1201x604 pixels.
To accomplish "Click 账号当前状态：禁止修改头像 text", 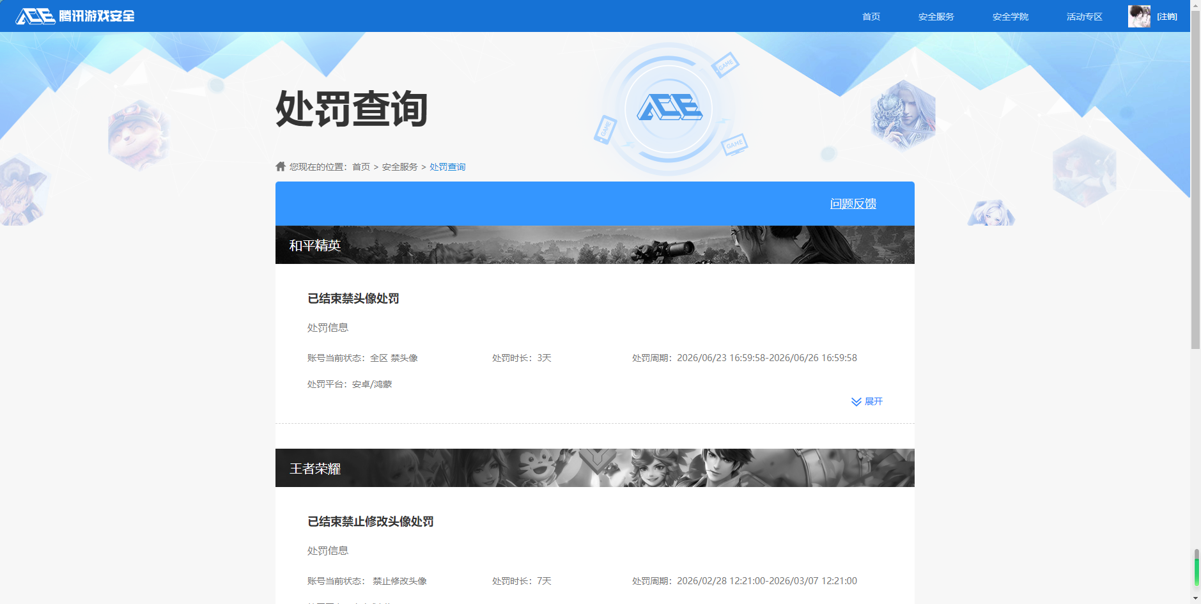I will tap(367, 581).
